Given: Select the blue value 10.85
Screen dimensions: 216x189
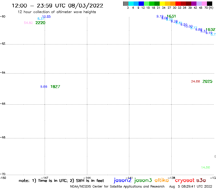Looking at the screenshot, I should (x=46, y=17).
